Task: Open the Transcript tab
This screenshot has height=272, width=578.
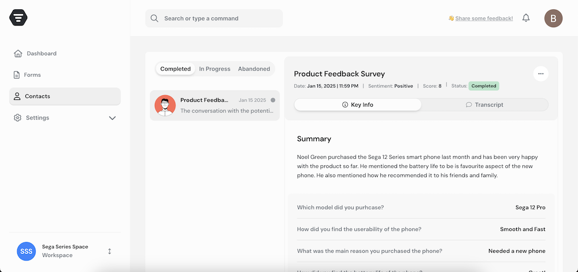Action: pyautogui.click(x=484, y=105)
